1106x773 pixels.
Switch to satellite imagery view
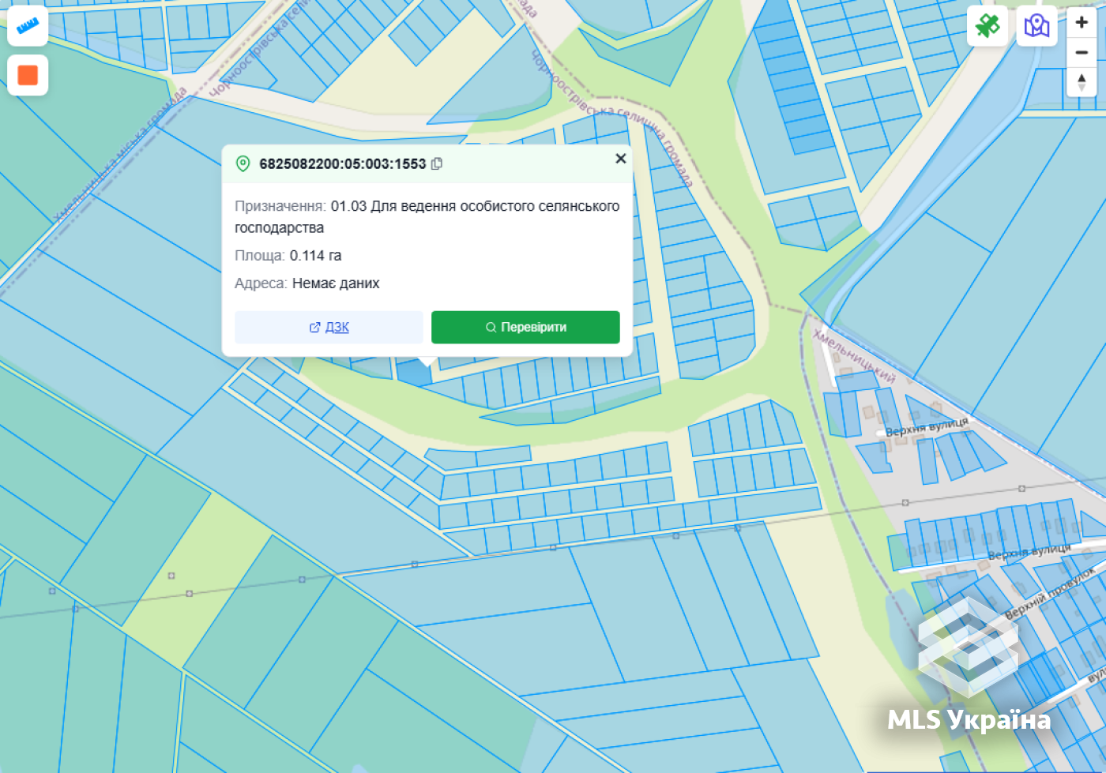pyautogui.click(x=987, y=26)
